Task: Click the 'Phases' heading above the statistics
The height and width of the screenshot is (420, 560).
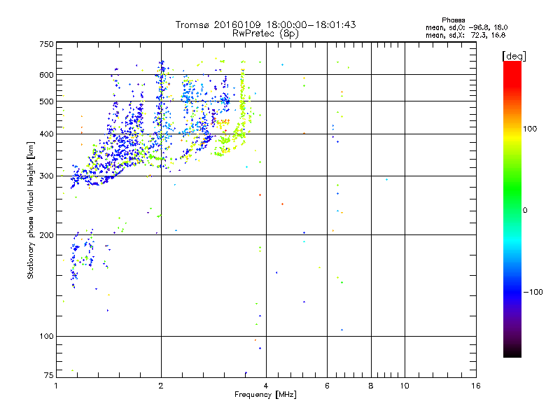Action: tap(453, 20)
